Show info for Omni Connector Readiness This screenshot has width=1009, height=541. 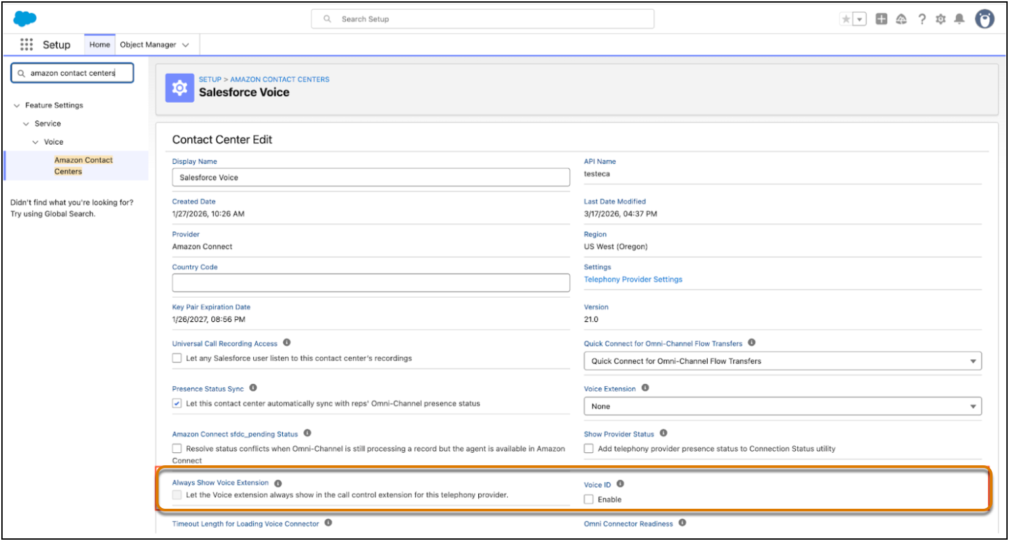683,523
